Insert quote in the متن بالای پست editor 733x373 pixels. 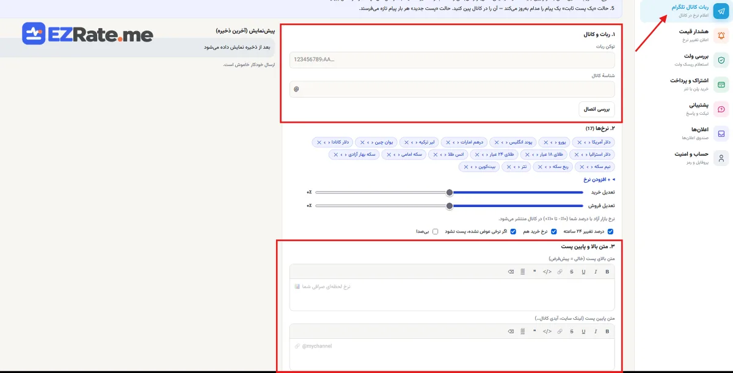(534, 272)
